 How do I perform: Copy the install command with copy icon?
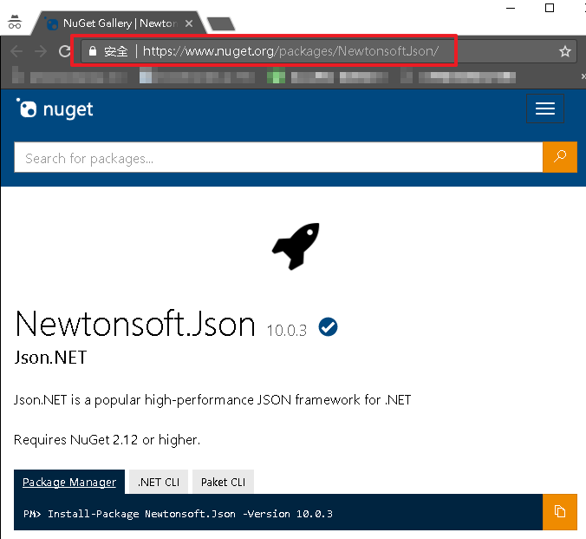(x=559, y=512)
